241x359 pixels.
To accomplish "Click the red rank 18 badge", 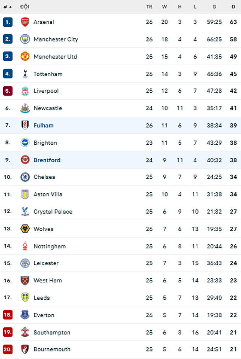I will pyautogui.click(x=8, y=315).
